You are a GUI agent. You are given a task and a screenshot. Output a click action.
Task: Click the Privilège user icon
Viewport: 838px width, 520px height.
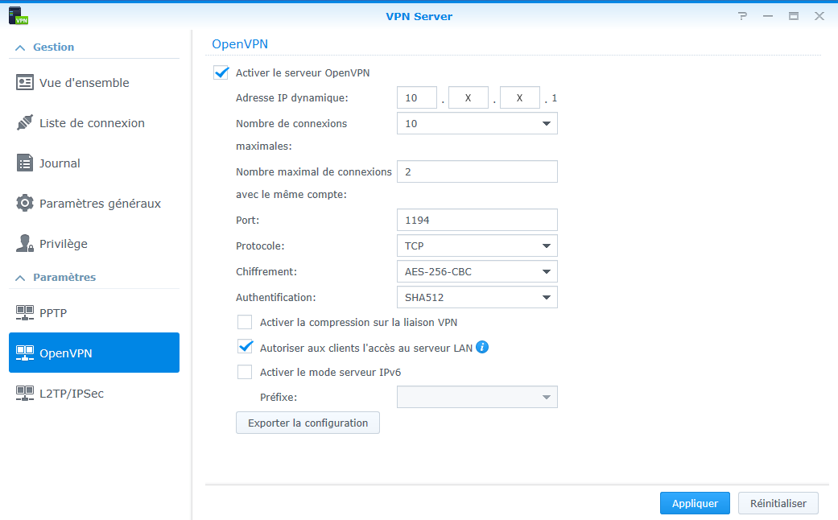[x=25, y=243]
